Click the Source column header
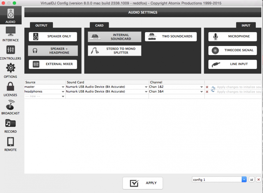 tap(45, 82)
